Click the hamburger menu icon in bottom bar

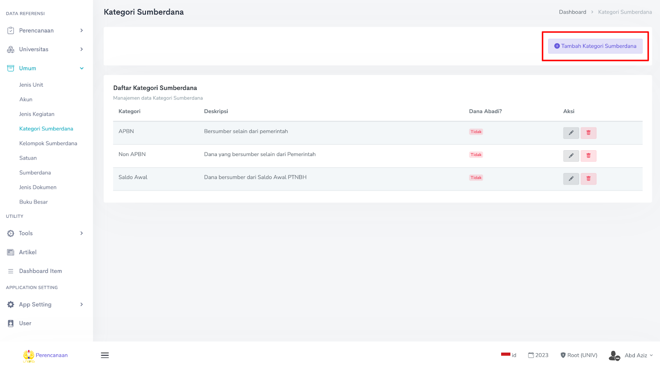pyautogui.click(x=105, y=355)
